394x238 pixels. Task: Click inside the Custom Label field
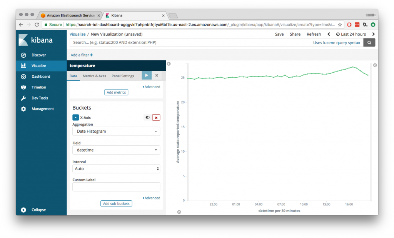tap(116, 187)
